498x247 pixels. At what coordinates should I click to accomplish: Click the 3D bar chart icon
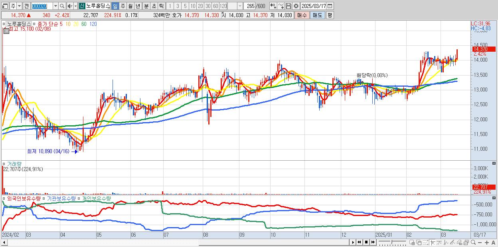click(460, 243)
